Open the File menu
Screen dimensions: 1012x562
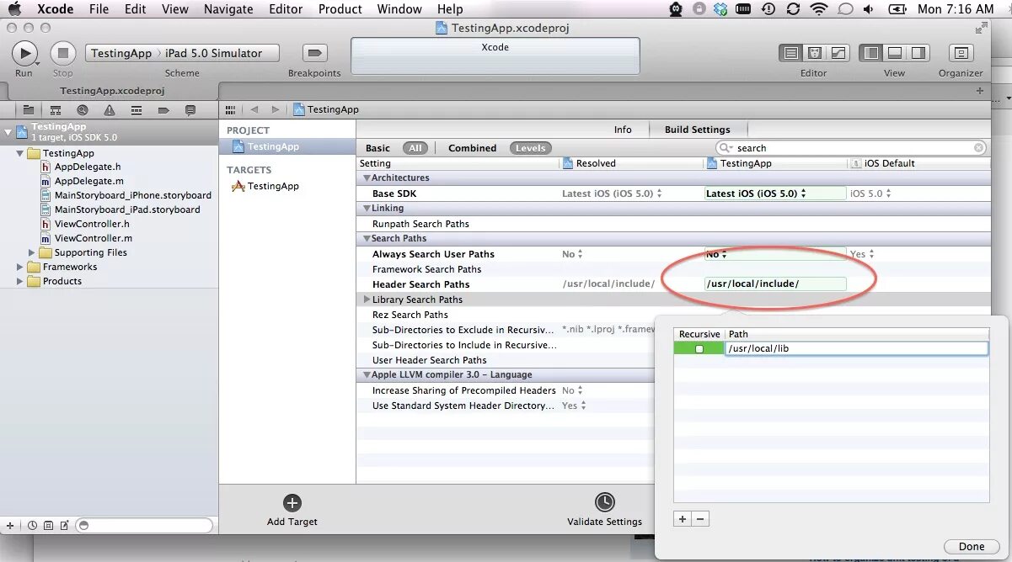point(99,9)
